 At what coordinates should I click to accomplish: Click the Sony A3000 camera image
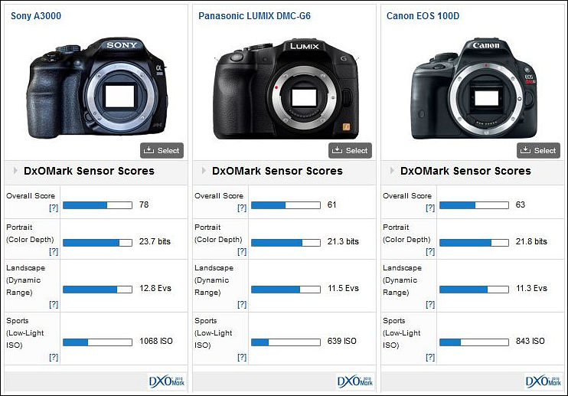tap(97, 87)
